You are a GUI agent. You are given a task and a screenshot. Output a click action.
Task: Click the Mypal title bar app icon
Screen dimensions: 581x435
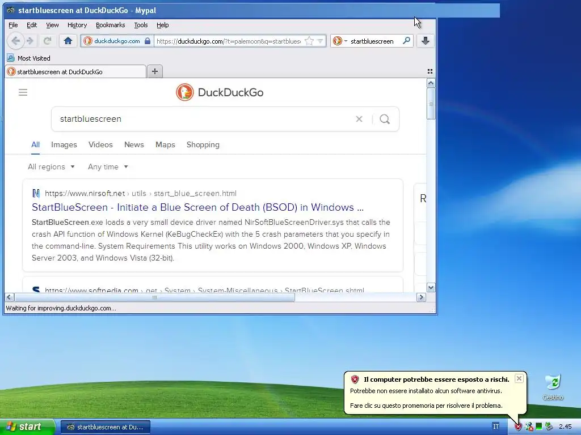[x=11, y=10]
